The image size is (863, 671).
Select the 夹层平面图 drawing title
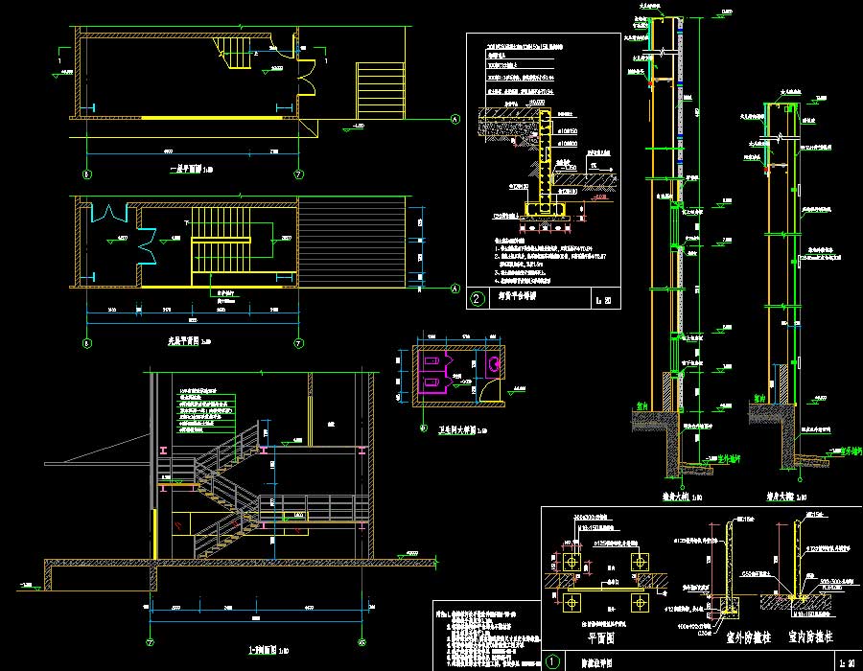[x=185, y=341]
